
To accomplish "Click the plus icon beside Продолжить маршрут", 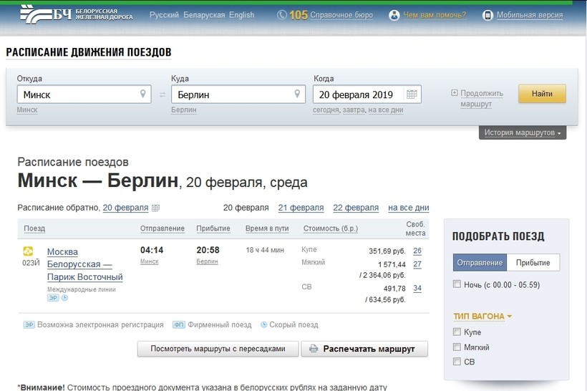I will click(455, 93).
